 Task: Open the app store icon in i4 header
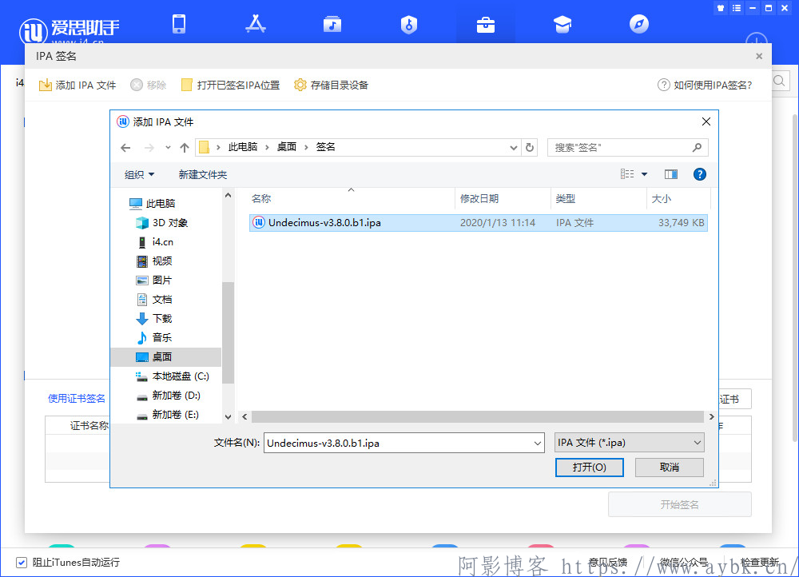[x=256, y=24]
